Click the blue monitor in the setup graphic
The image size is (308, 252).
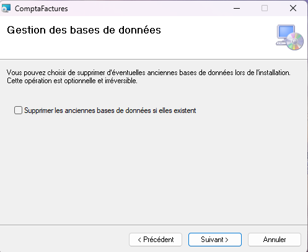click(x=286, y=32)
